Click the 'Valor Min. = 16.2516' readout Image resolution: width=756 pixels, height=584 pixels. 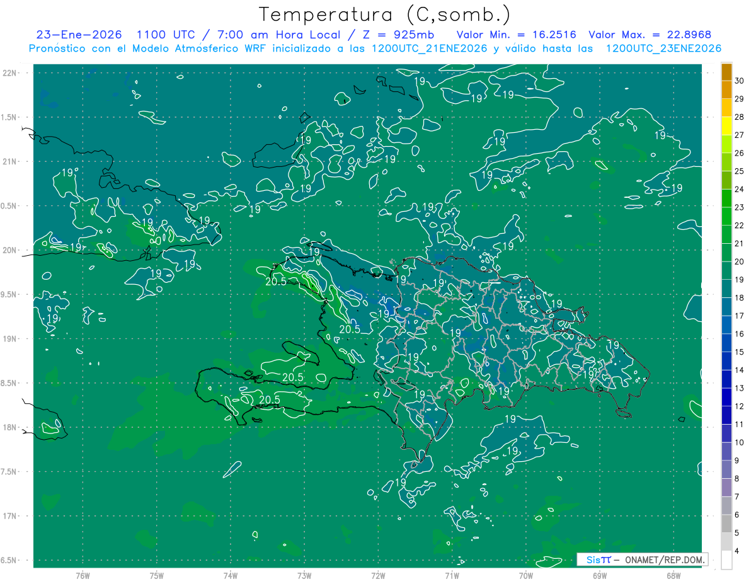point(517,35)
